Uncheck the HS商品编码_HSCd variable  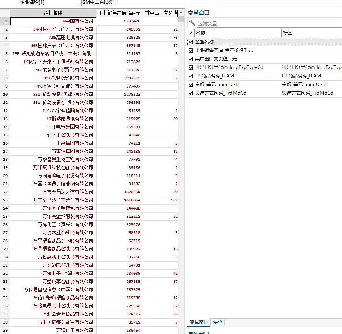coord(190,76)
